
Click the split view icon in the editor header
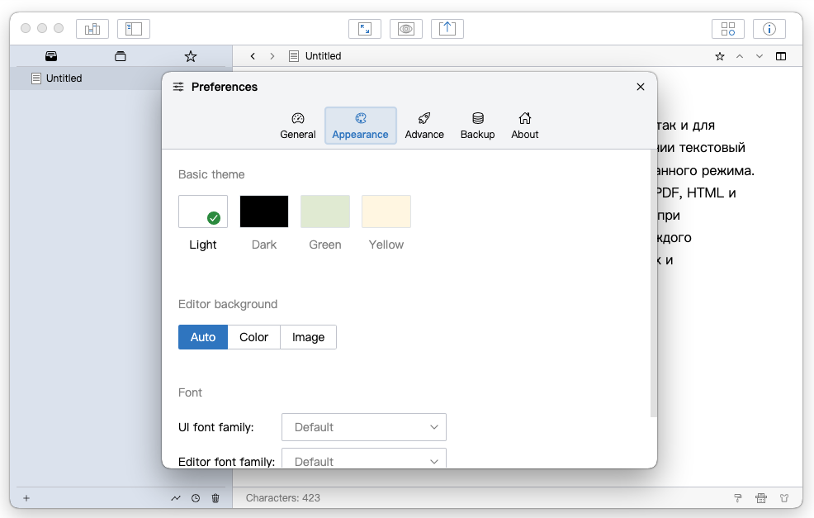pos(781,56)
